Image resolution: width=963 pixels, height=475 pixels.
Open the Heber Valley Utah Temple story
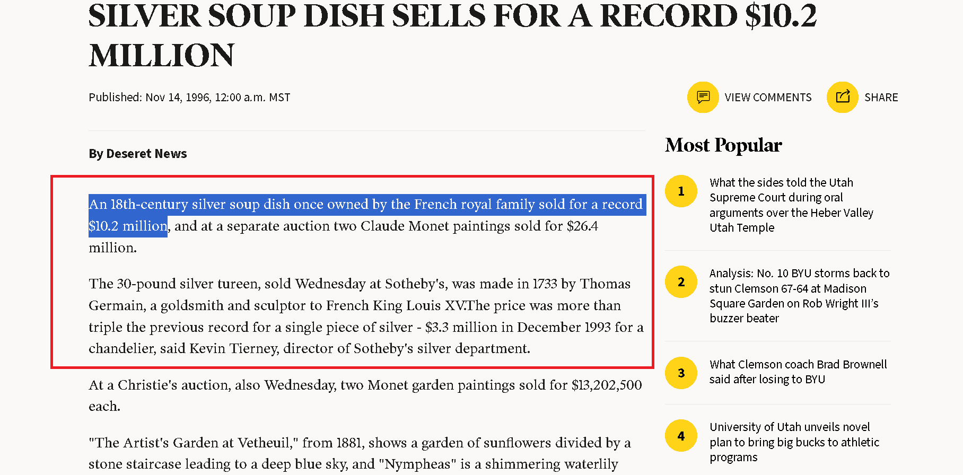pos(792,205)
